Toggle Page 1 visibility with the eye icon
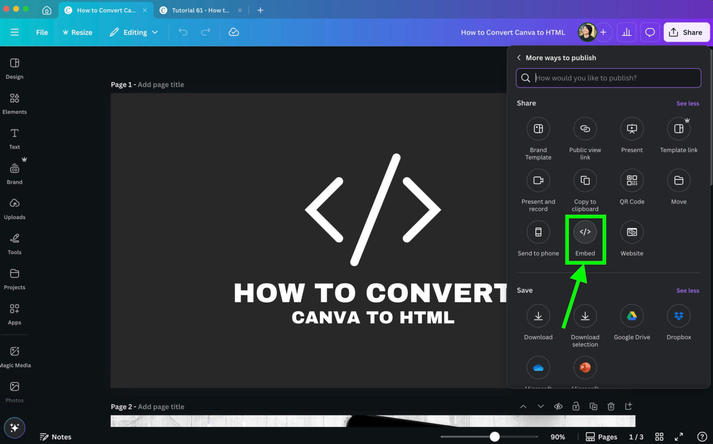Screen dimensions: 713x444 pos(558,406)
